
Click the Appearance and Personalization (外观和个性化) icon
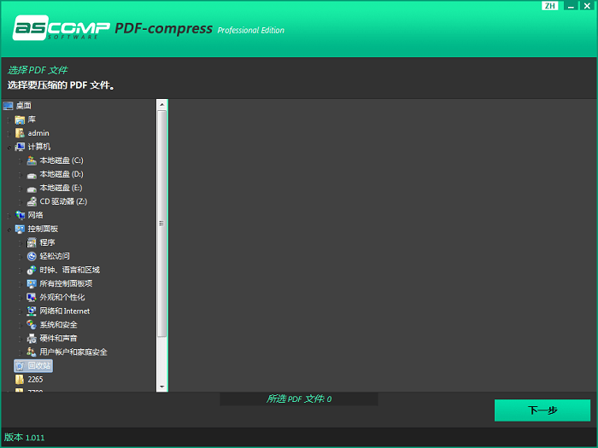tap(32, 298)
